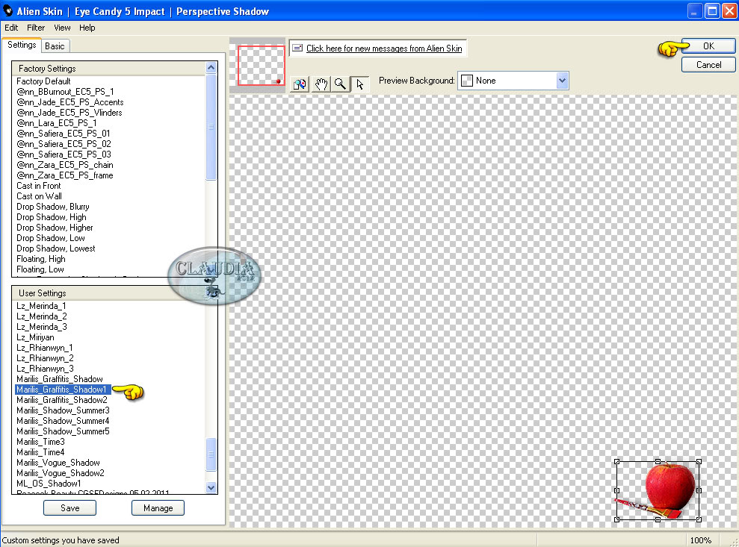Open the Filter menu
The height and width of the screenshot is (547, 739).
36,28
